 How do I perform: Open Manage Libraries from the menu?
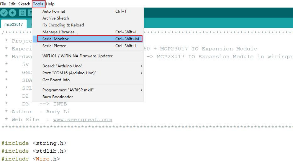click(60, 32)
